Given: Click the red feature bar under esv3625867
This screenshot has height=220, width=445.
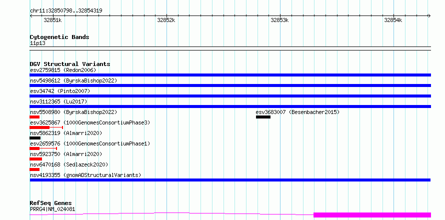Looking at the screenshot, I should (39, 127).
